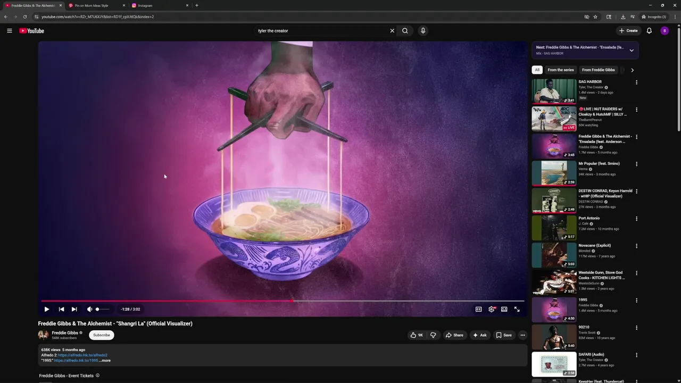Image resolution: width=681 pixels, height=383 pixels.
Task: Adjust the volume slider
Action: (x=103, y=309)
